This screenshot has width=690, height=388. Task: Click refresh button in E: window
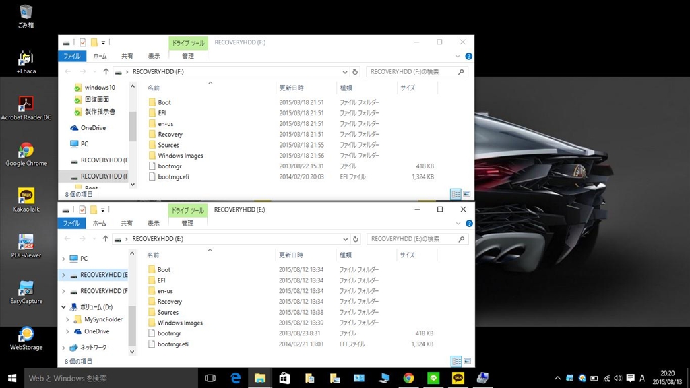356,239
